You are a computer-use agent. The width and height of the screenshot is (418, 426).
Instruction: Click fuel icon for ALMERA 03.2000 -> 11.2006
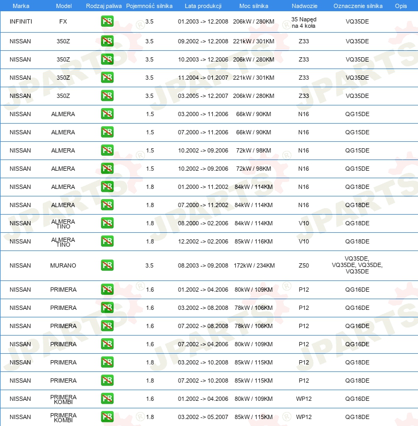point(107,114)
